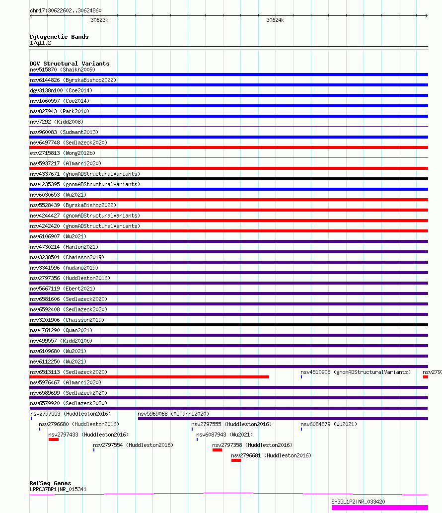Select the nsv4242420 (gnomADStructuralVariants) label
The width and height of the screenshot is (442, 513).
point(85,226)
